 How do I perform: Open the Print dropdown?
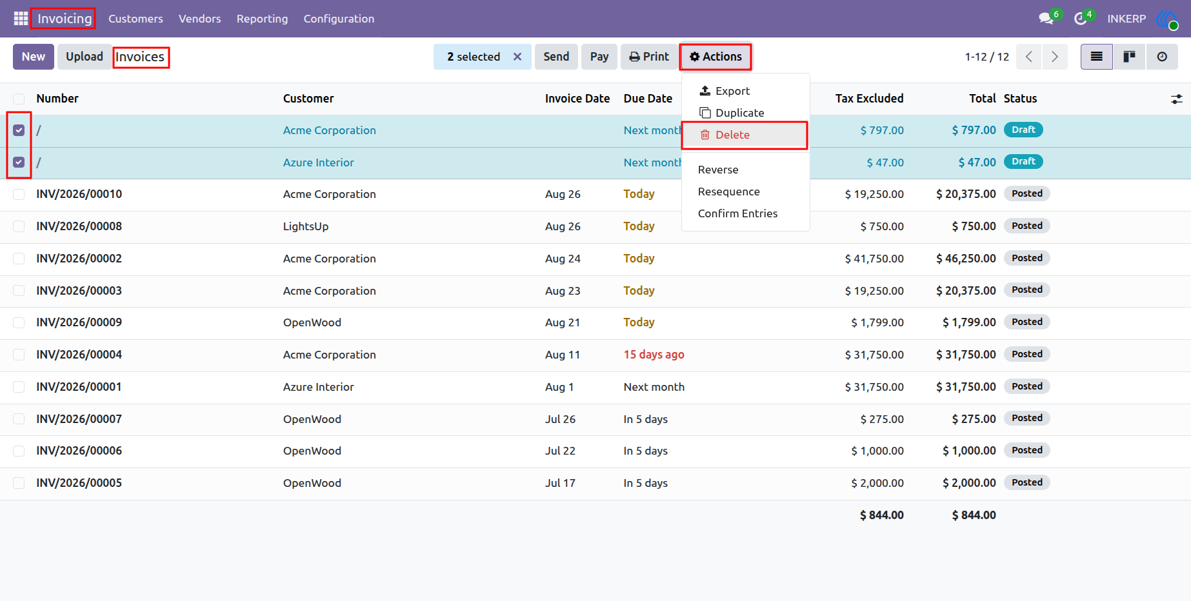pyautogui.click(x=649, y=57)
